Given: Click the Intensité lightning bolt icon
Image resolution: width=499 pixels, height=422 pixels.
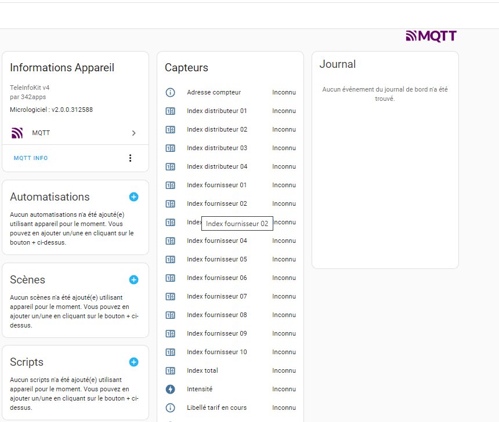Looking at the screenshot, I should click(x=171, y=389).
